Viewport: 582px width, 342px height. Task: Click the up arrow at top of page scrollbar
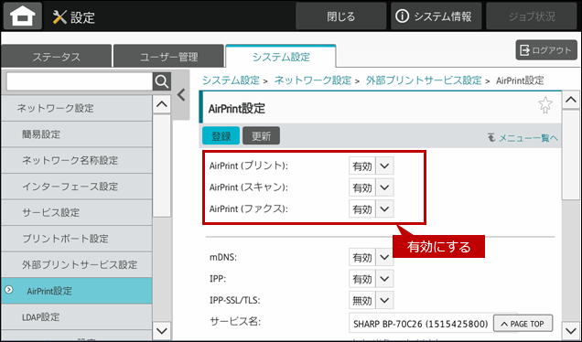click(x=571, y=100)
